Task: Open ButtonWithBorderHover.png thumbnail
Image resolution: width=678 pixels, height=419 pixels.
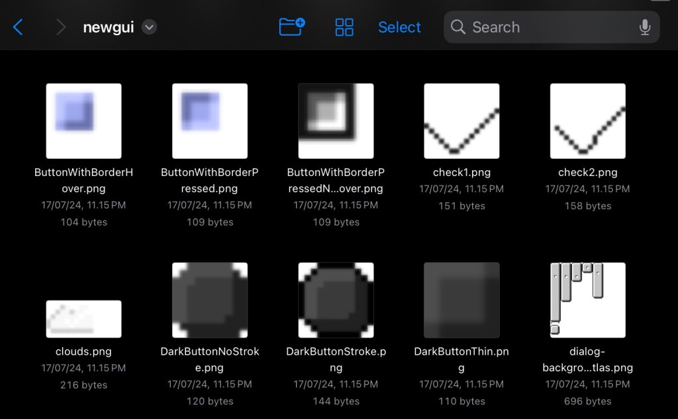Action: point(84,120)
